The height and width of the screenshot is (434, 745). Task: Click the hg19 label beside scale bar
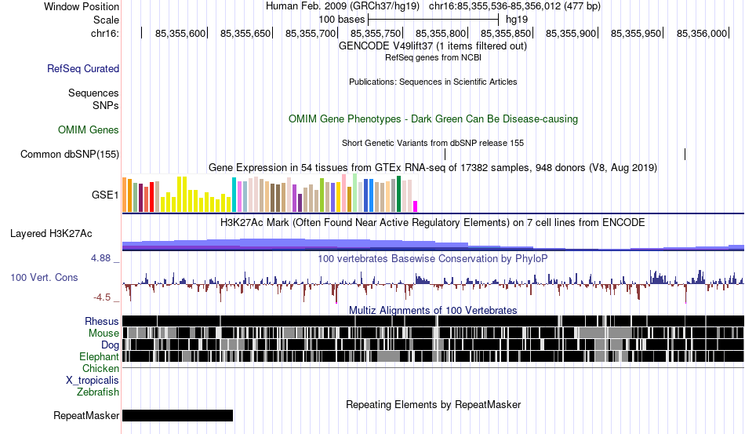click(517, 20)
